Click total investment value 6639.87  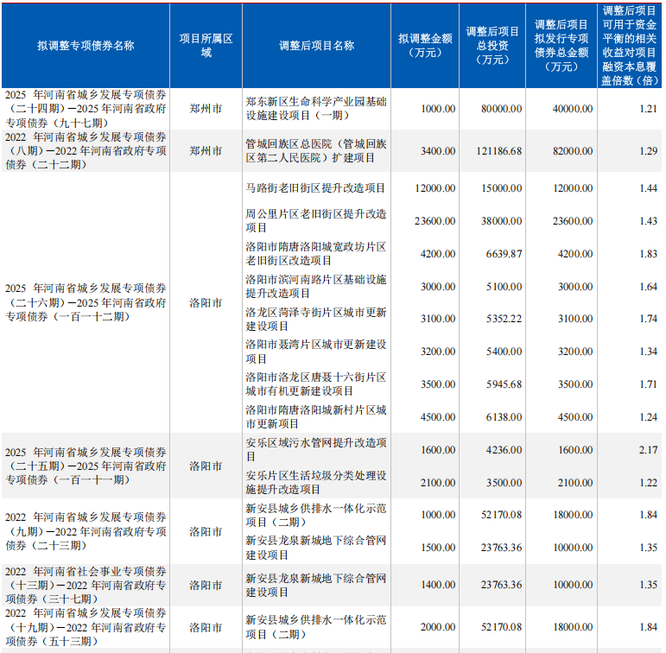(x=504, y=254)
